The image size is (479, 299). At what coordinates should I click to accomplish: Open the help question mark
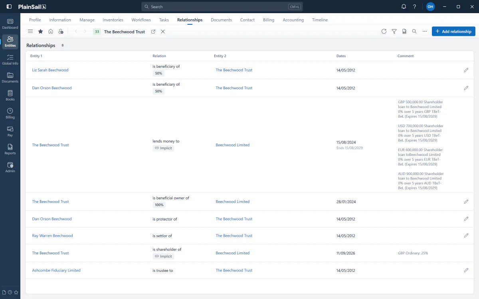415,7
